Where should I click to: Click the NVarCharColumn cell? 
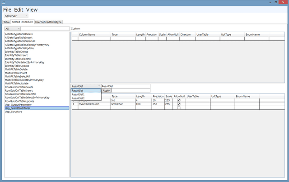(94, 104)
